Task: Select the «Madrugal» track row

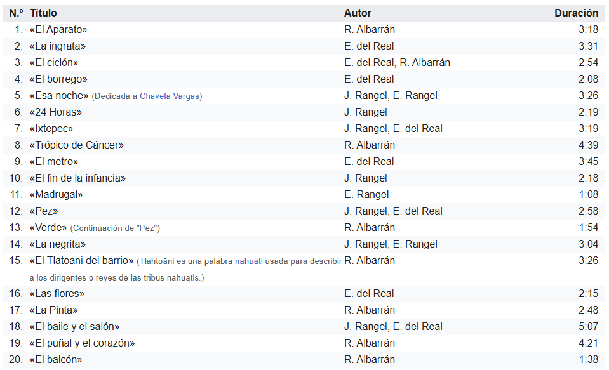Action: tap(304, 194)
